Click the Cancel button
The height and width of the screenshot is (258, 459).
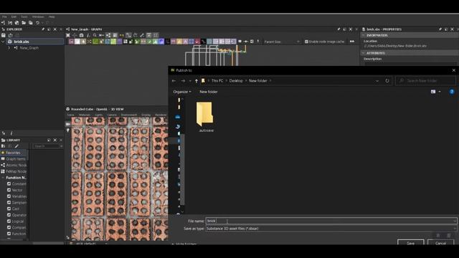(440, 243)
